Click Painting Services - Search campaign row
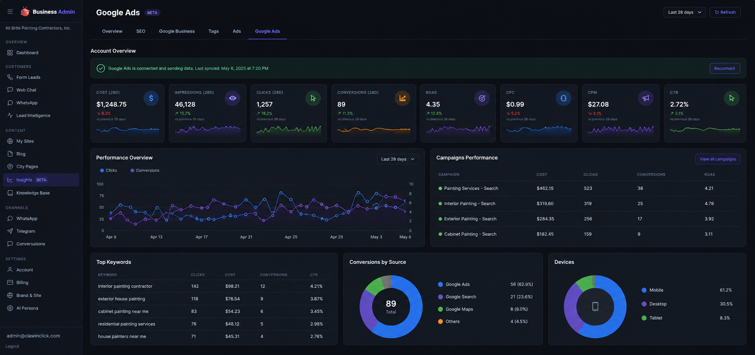 588,188
